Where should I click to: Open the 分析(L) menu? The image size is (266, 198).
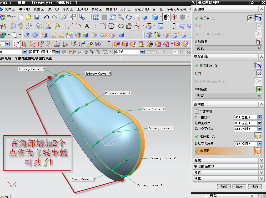(x=126, y=9)
